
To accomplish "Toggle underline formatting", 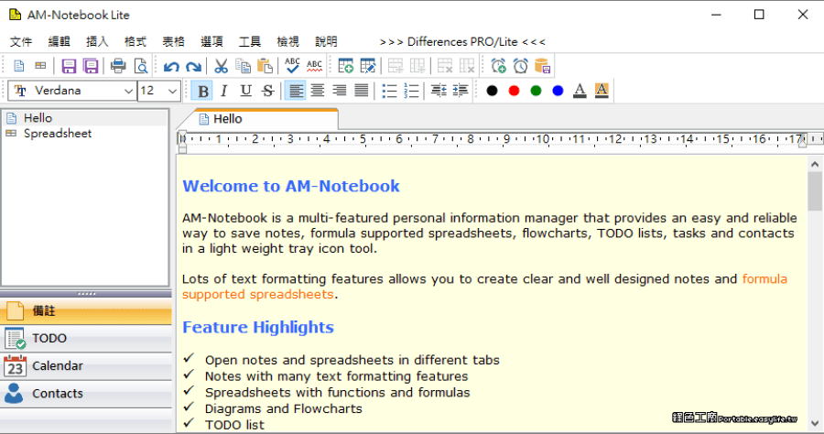I will click(x=246, y=91).
